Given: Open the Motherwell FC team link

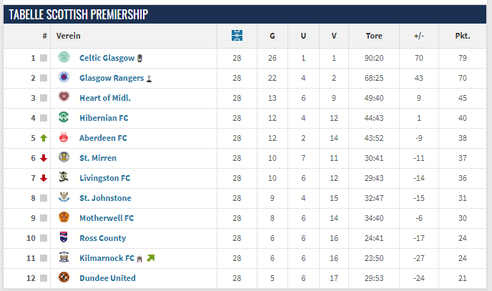Looking at the screenshot, I should 107,218.
